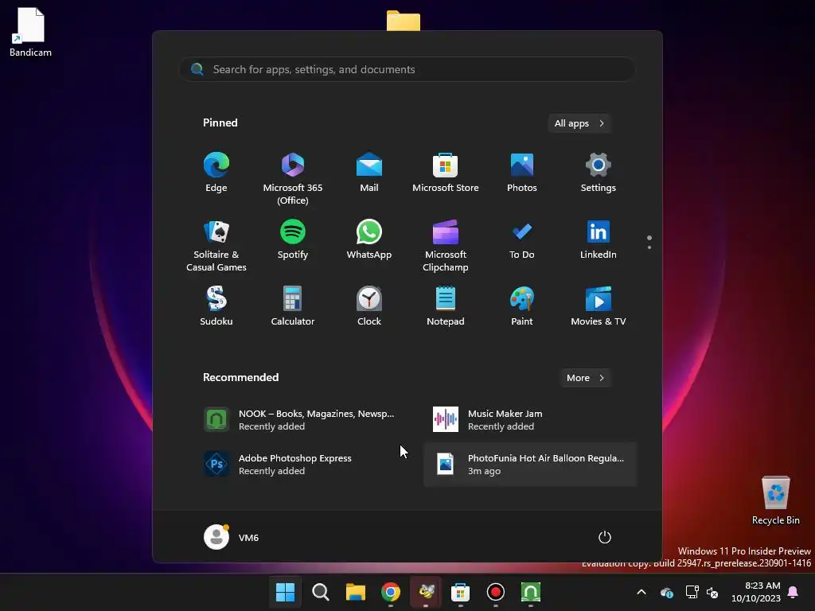
Task: Launch Adobe Photoshop Express from Recommended
Action: tap(300, 465)
